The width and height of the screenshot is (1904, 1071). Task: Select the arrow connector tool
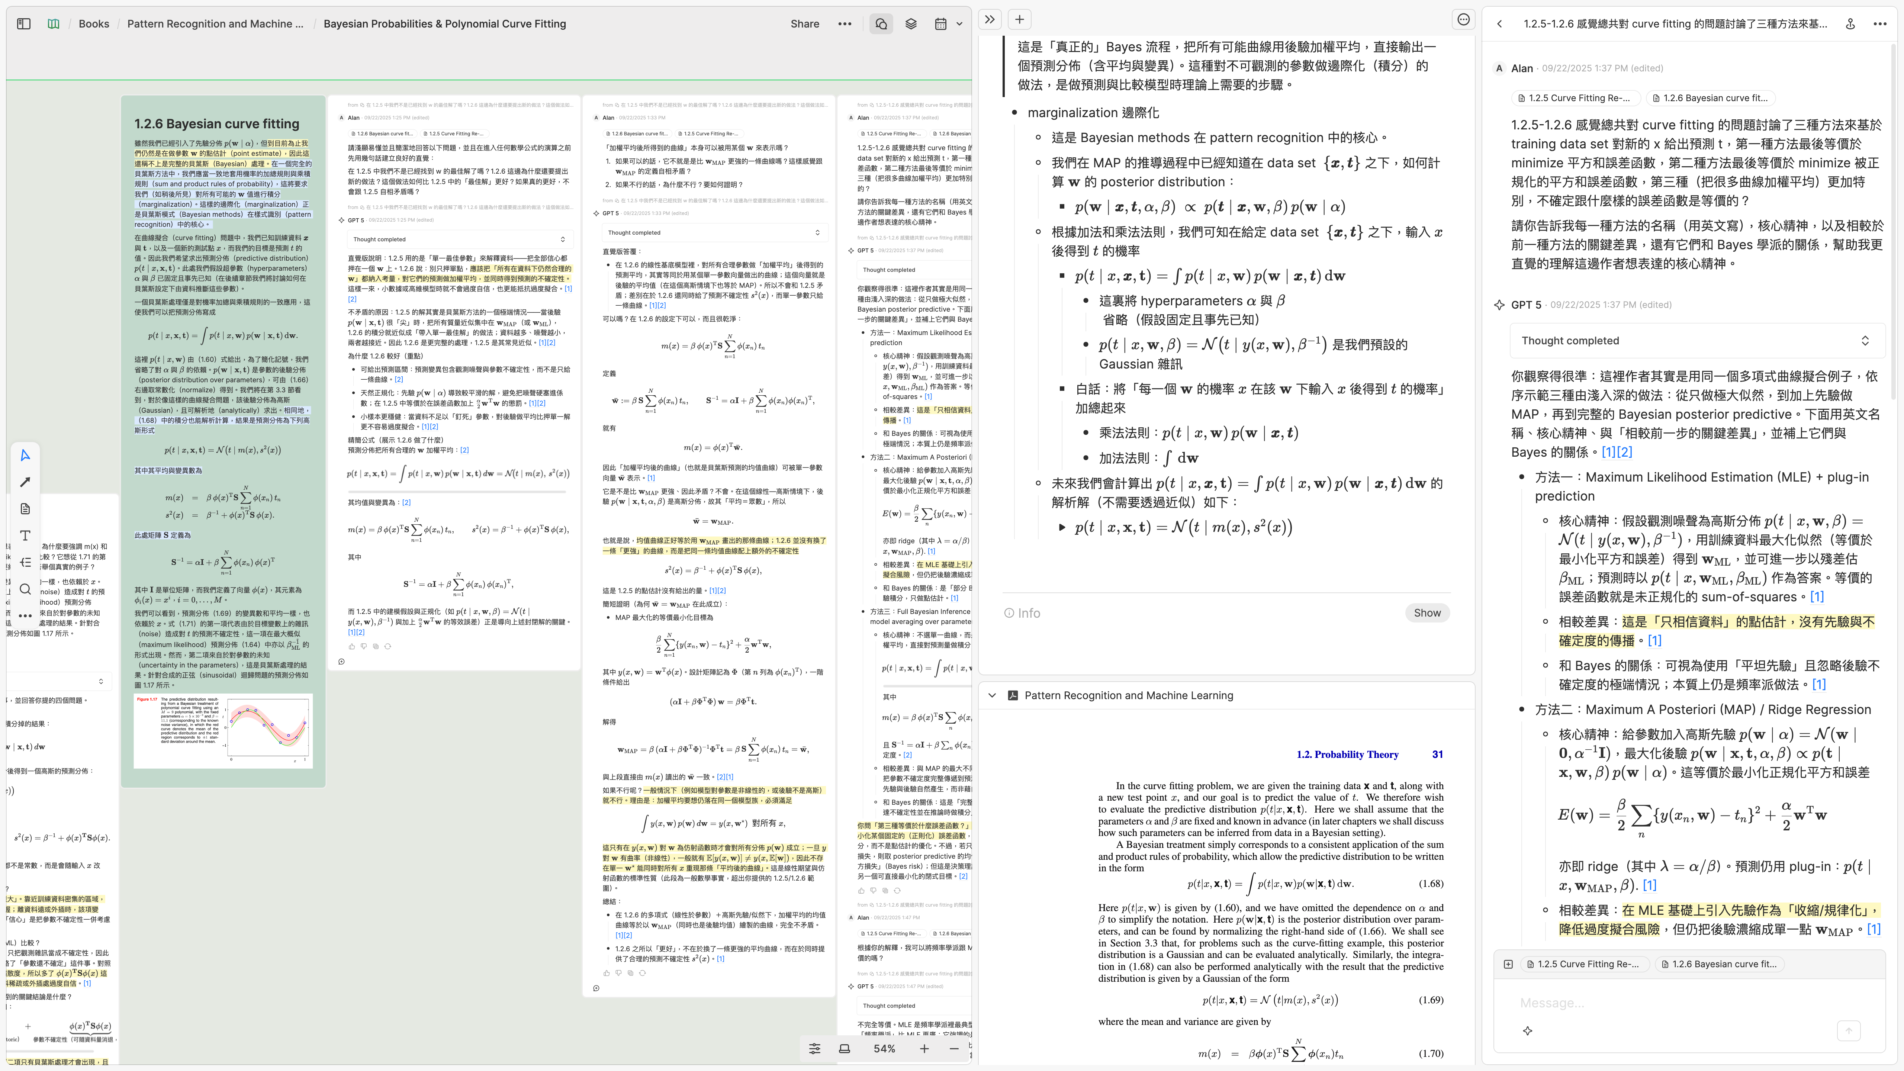pyautogui.click(x=25, y=482)
